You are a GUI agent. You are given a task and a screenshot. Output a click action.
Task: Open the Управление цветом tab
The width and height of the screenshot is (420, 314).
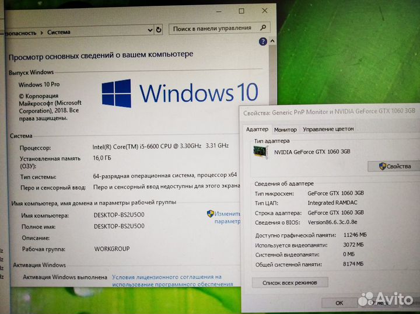(328, 129)
